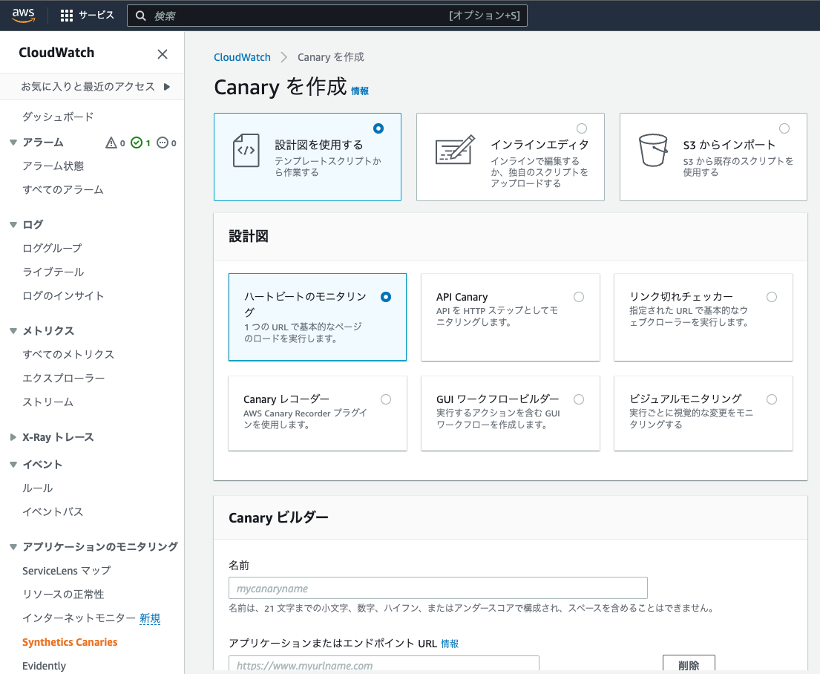Click the サービス menu label
The image size is (820, 674).
pyautogui.click(x=96, y=15)
